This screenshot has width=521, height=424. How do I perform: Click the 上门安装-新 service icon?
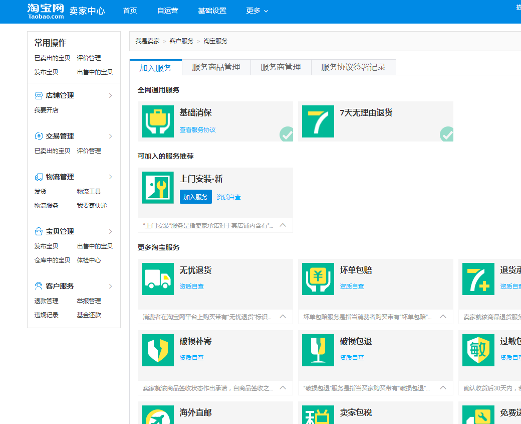(157, 188)
